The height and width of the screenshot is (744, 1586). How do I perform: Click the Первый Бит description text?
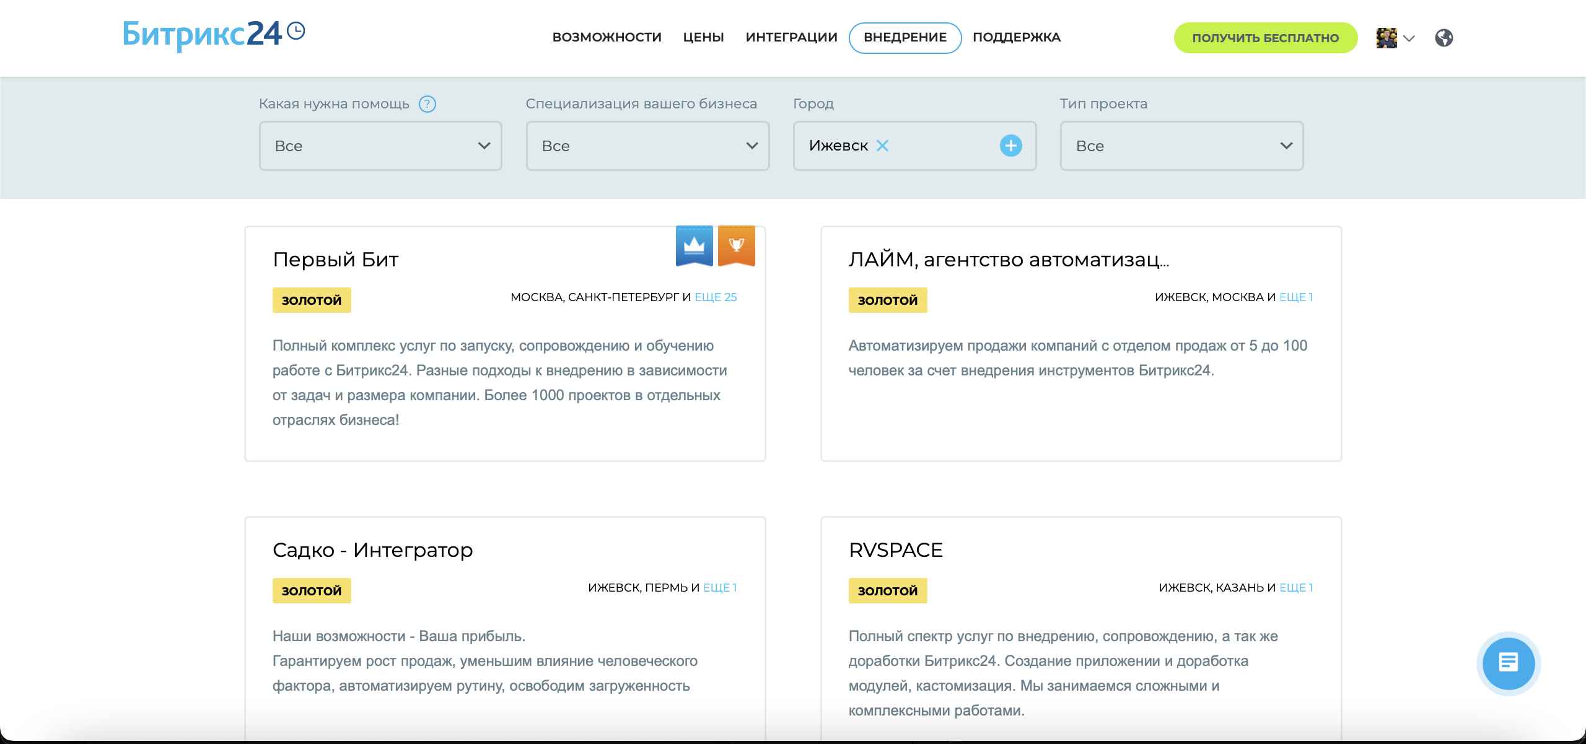click(x=500, y=382)
